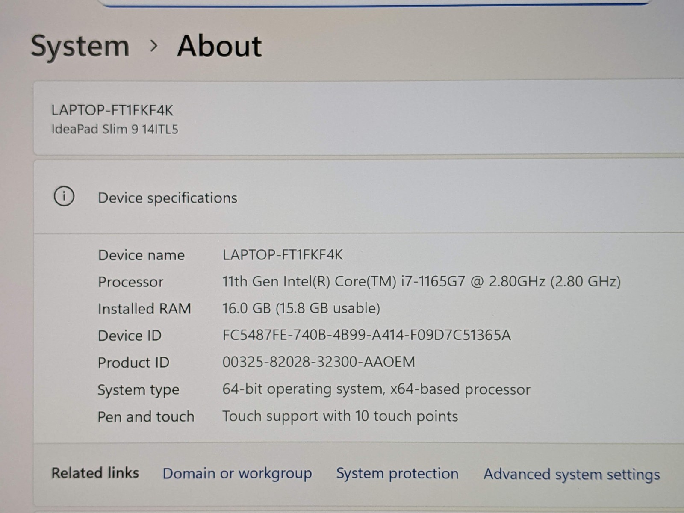Click the Device ID label
Image resolution: width=684 pixels, height=513 pixels.
[x=130, y=336]
